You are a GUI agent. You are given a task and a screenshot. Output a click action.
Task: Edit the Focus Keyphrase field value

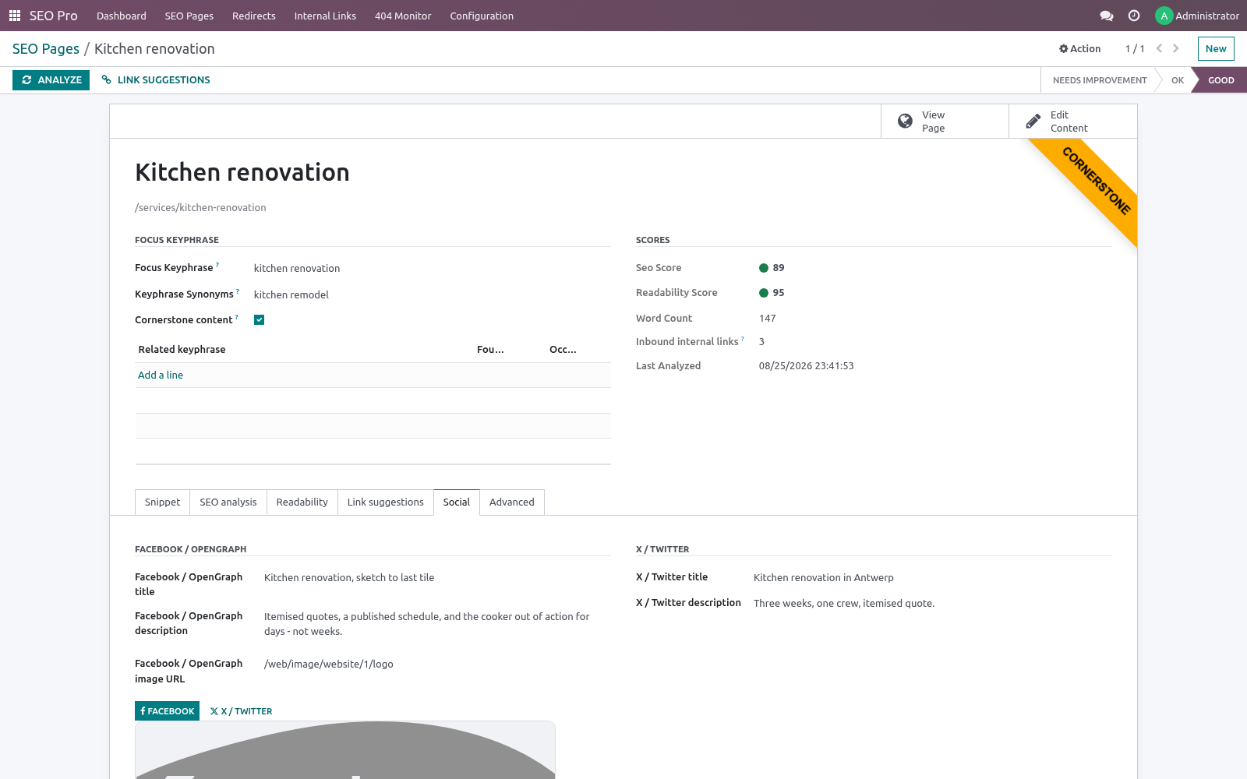[x=432, y=269]
